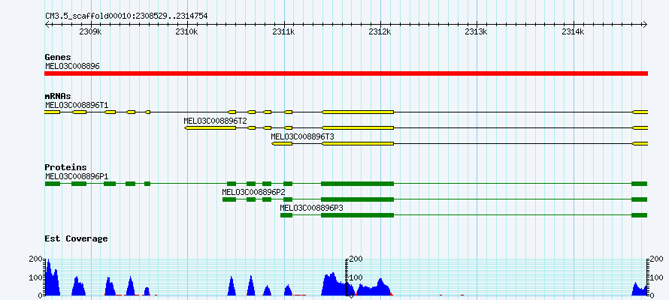Select the short first exon of transcript T3

pos(282,144)
